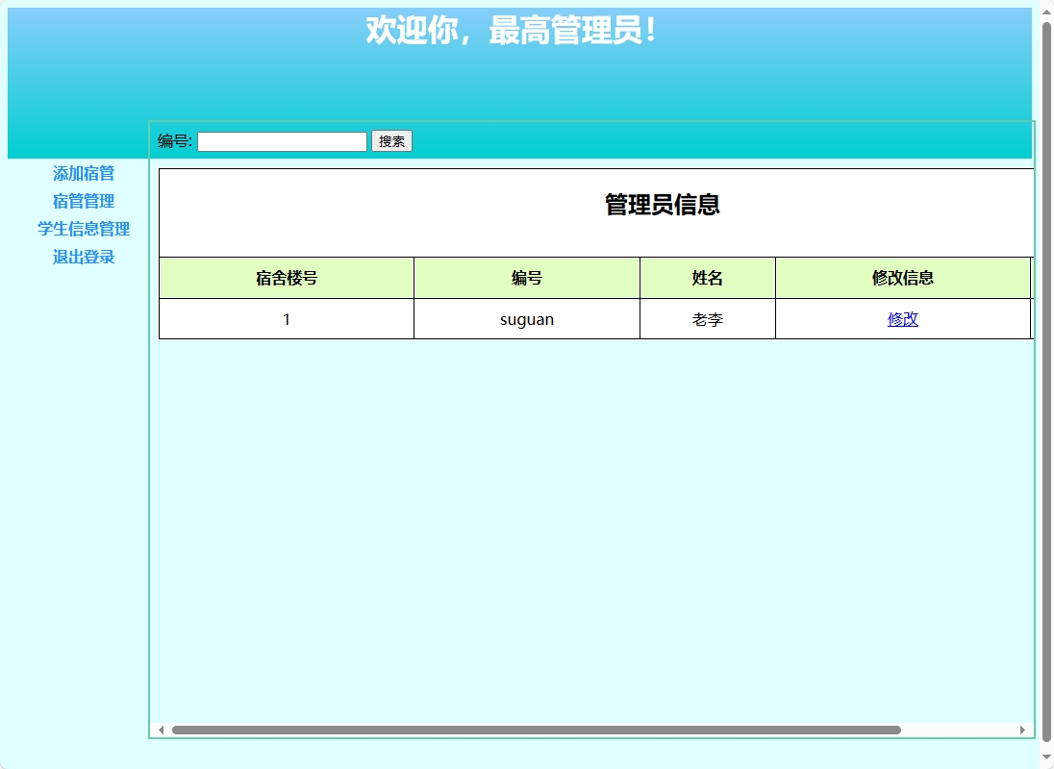This screenshot has width=1054, height=769.
Task: Select 宿管管理 in the sidebar
Action: pyautogui.click(x=84, y=201)
